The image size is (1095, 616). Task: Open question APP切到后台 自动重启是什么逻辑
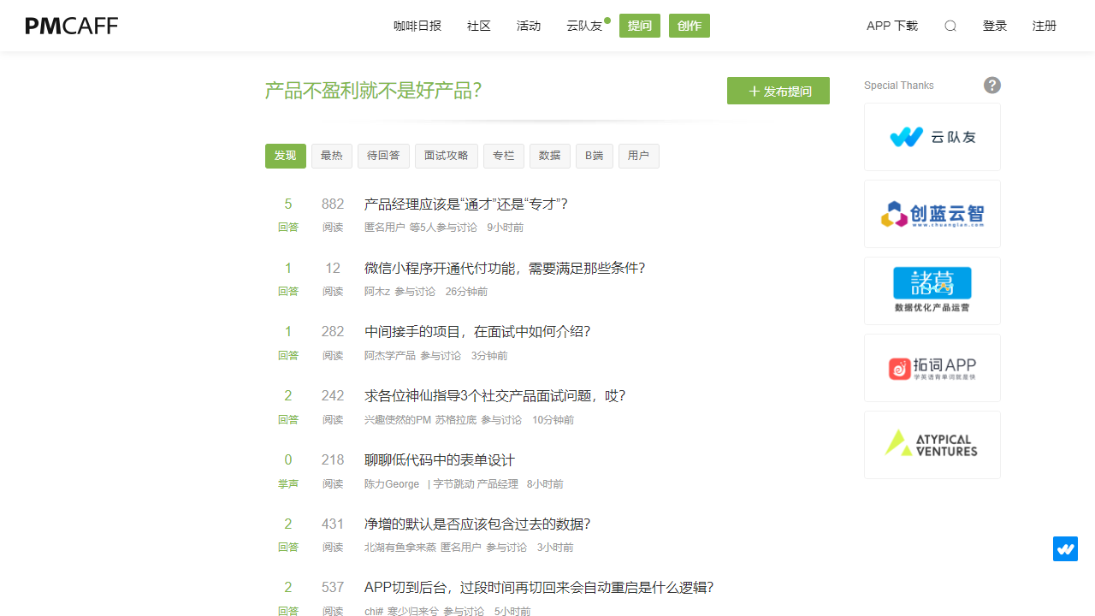pyautogui.click(x=539, y=588)
